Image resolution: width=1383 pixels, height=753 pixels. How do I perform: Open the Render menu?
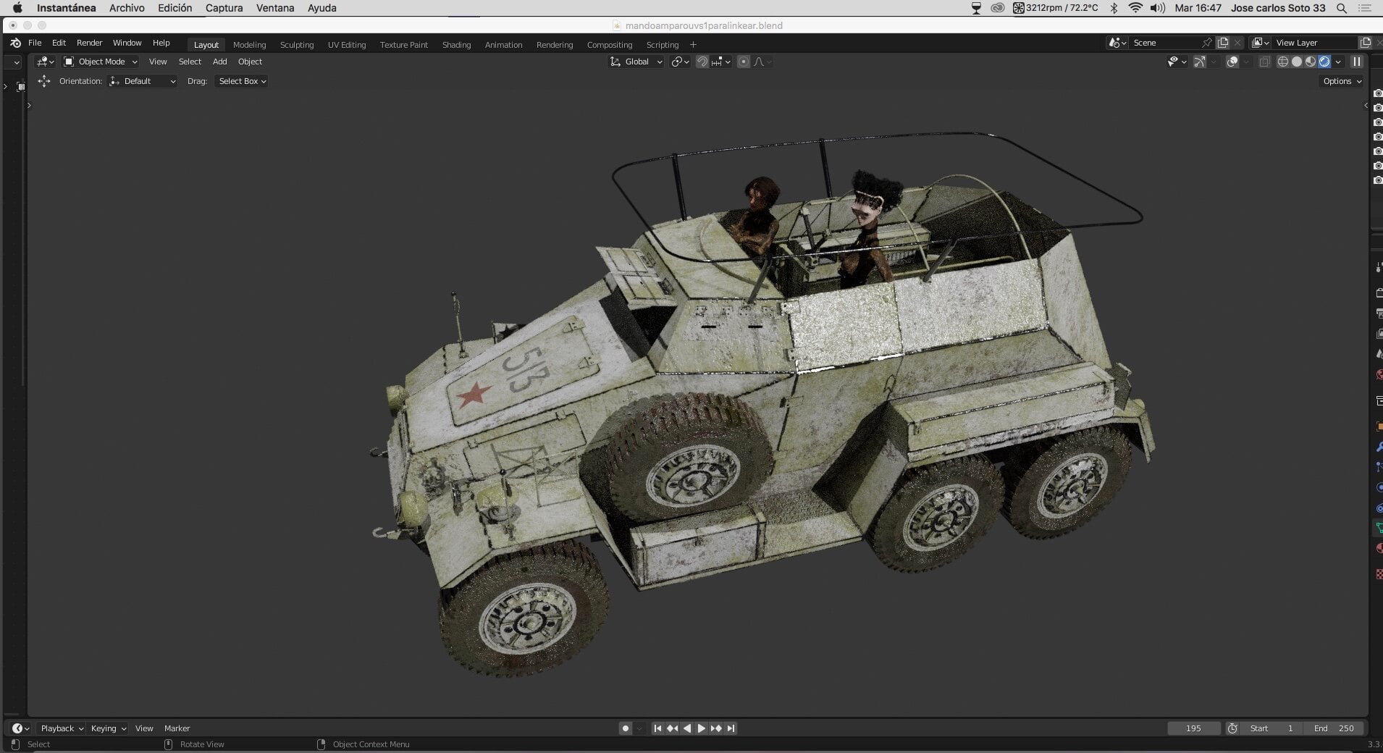point(89,43)
